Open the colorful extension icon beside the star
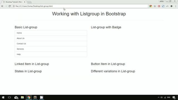 (150, 6)
